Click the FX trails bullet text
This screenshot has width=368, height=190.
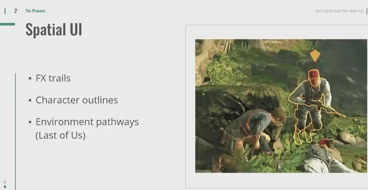pyautogui.click(x=53, y=78)
